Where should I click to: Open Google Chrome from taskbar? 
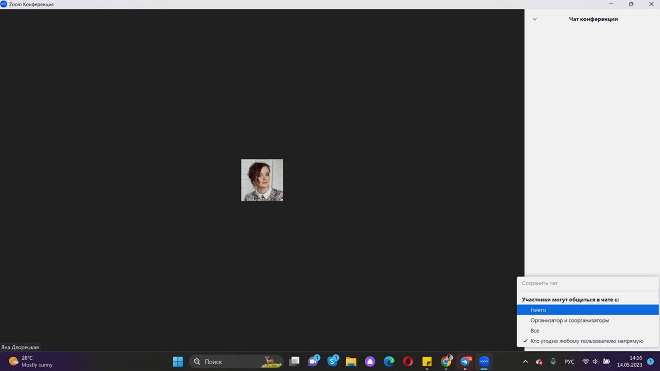446,362
